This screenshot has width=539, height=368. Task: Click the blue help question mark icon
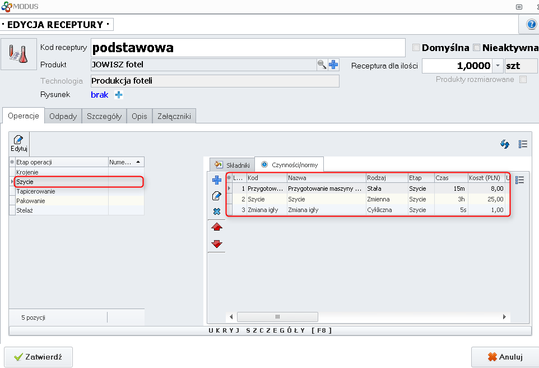531,25
